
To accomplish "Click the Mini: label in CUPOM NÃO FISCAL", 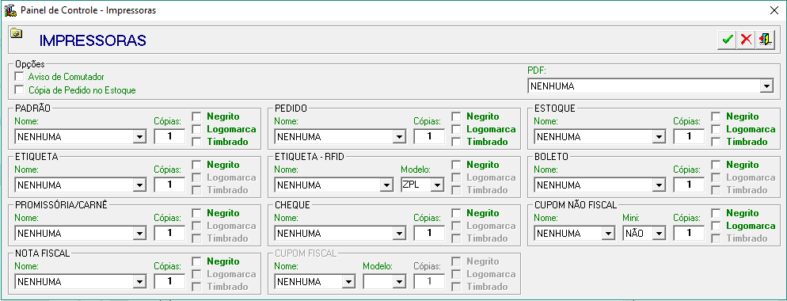I will (x=630, y=218).
